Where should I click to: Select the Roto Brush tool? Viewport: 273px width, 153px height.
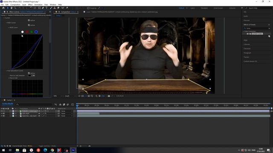coord(63,8)
